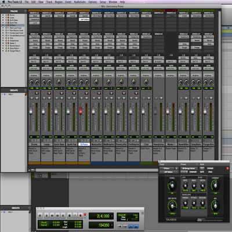This screenshot has height=232, width=232.
Task: Mute the E-Piano track
Action: click(x=86, y=98)
